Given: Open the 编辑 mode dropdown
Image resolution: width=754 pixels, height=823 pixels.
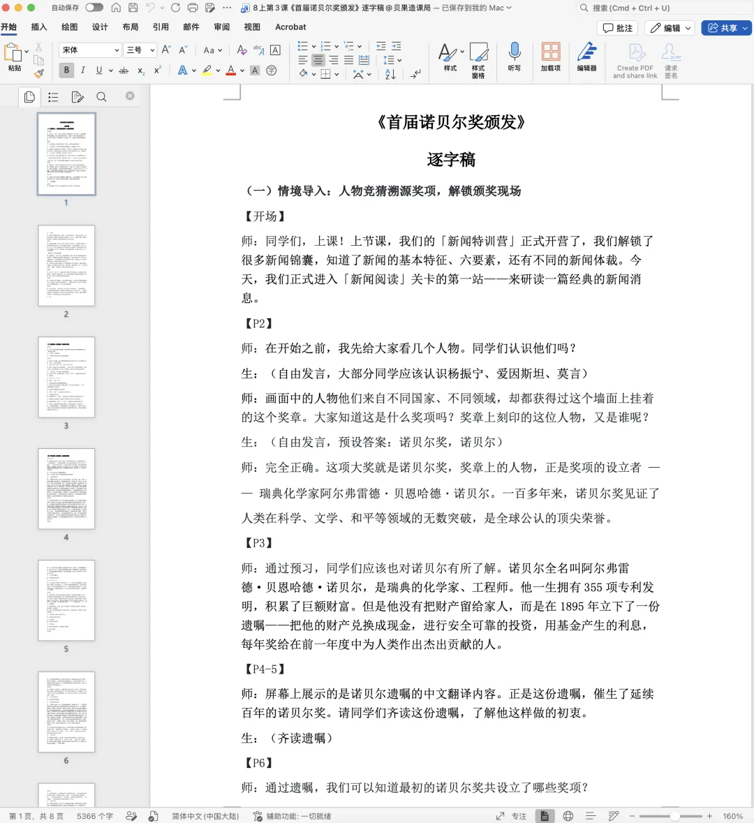Looking at the screenshot, I should click(670, 28).
